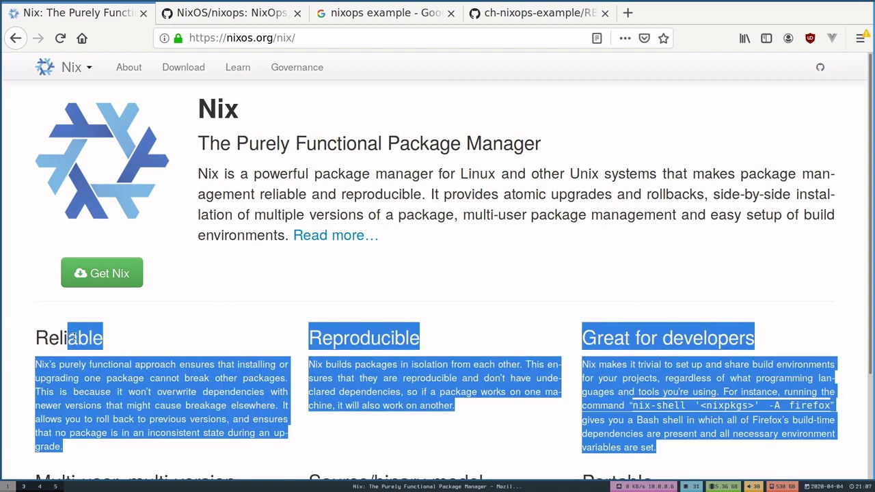Image resolution: width=875 pixels, height=492 pixels.
Task: Follow the Read more… link
Action: point(336,235)
